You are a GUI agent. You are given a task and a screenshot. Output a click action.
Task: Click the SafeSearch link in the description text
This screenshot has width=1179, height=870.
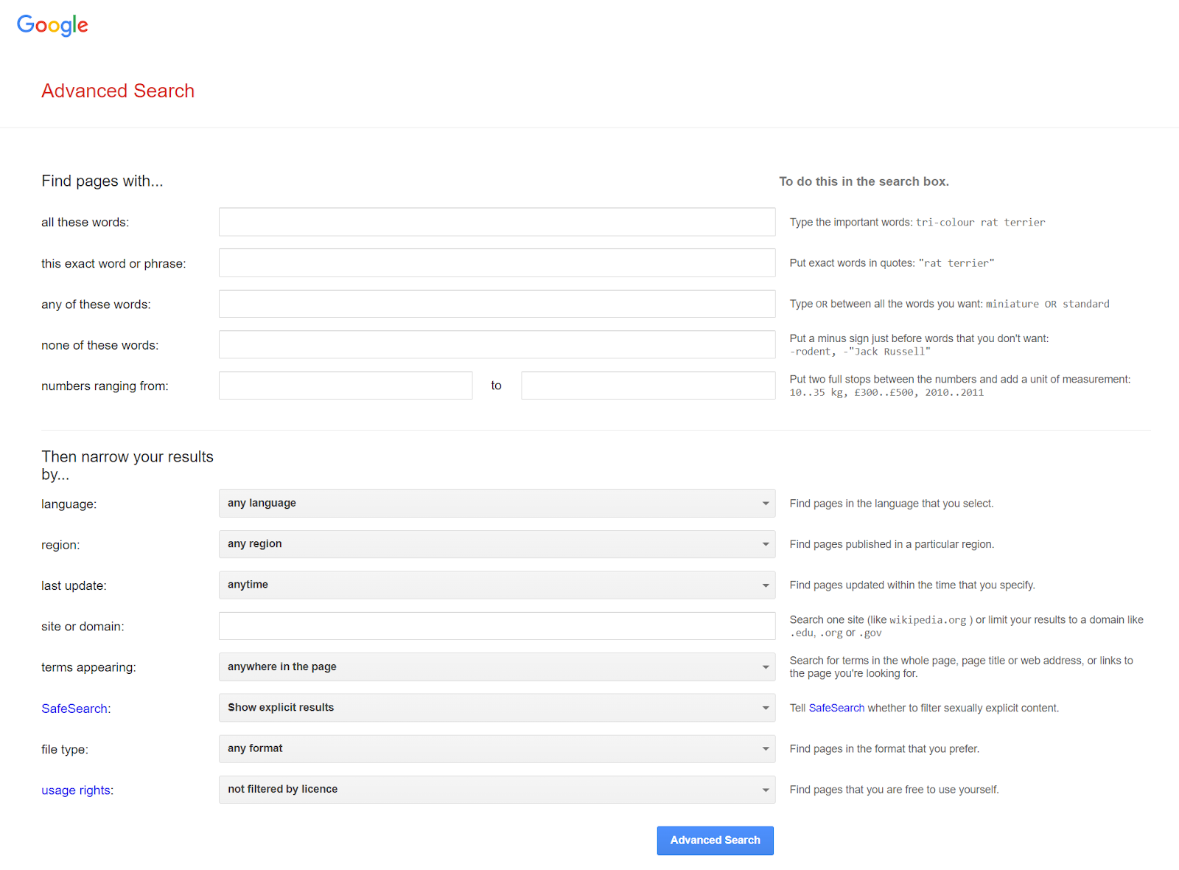tap(836, 708)
